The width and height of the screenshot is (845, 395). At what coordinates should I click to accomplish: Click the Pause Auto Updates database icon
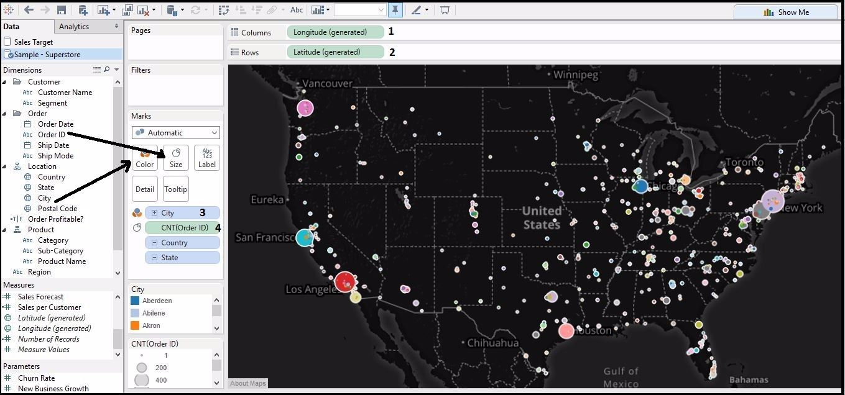point(172,10)
